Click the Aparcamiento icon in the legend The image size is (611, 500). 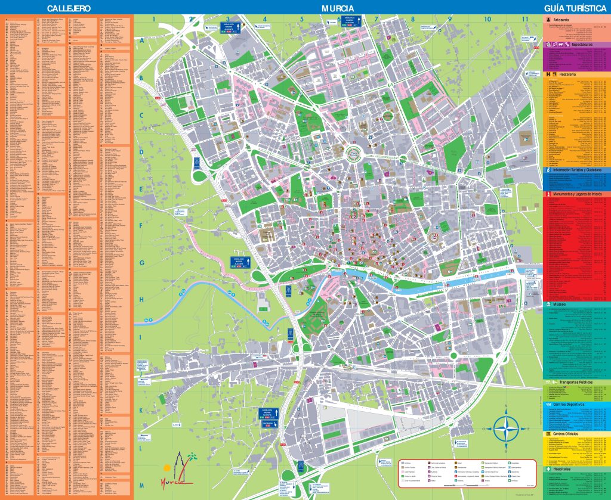tap(509, 468)
